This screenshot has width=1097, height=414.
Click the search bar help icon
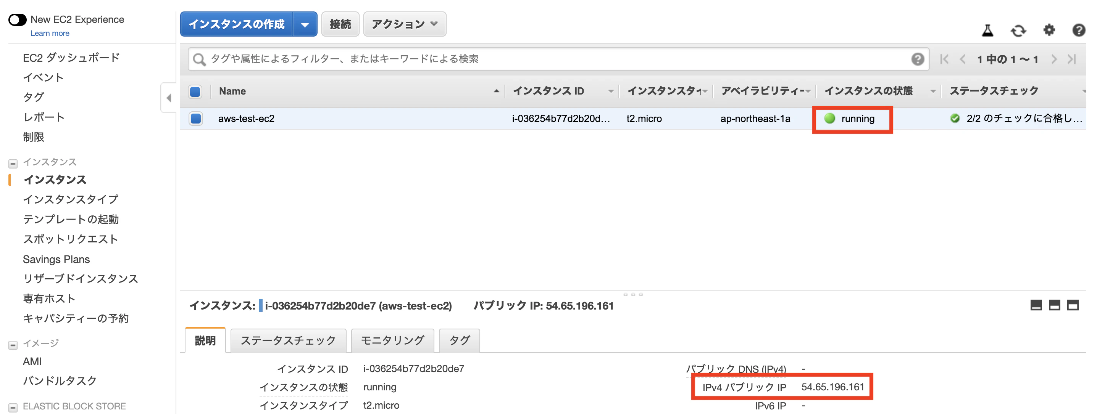click(917, 59)
